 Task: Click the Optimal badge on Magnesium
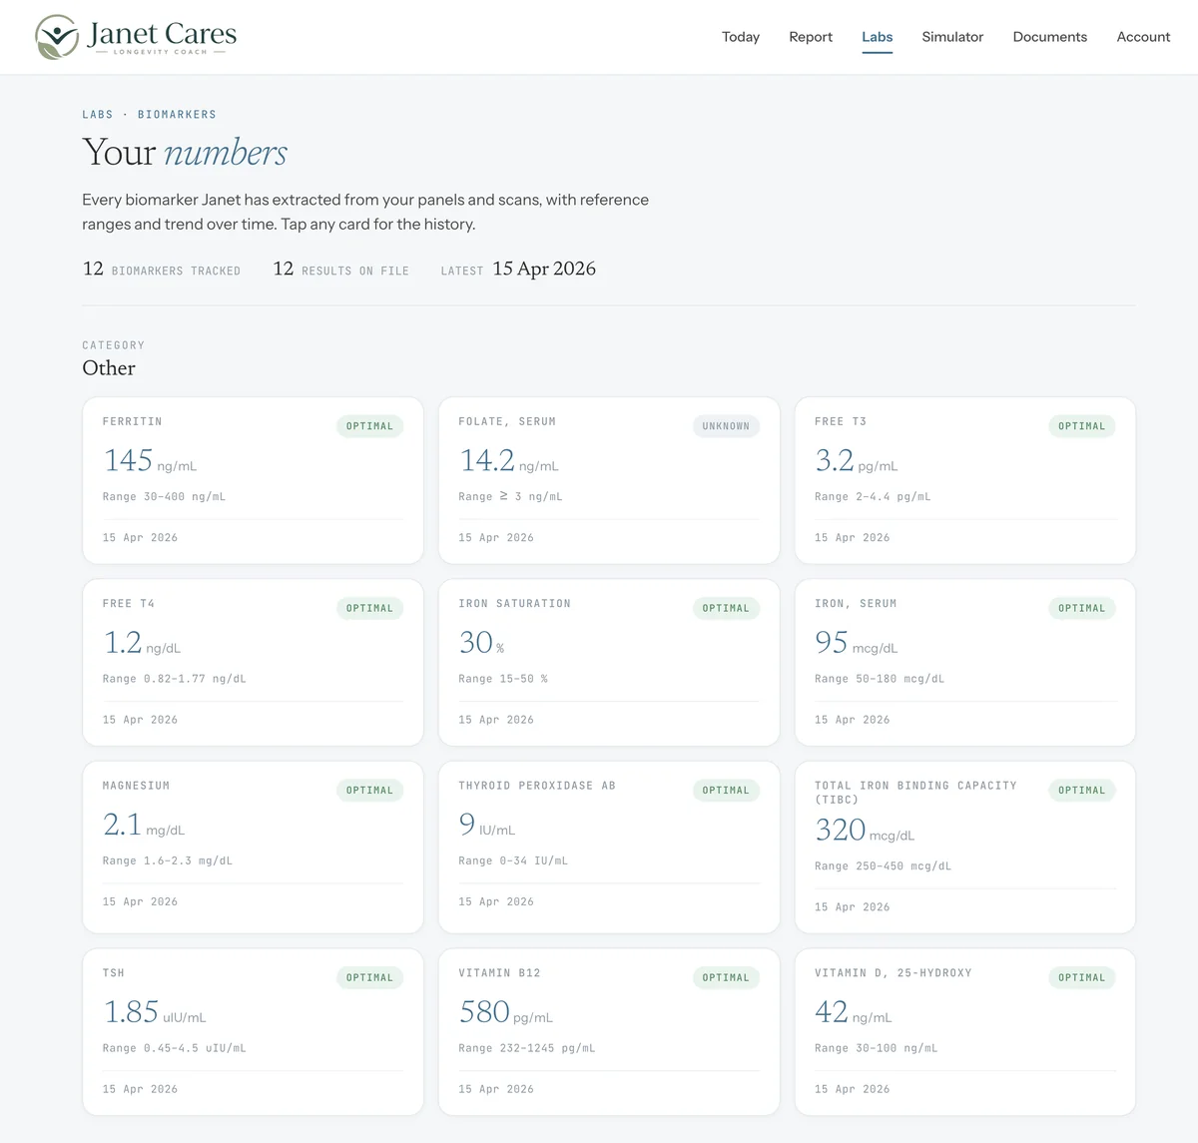coord(369,791)
